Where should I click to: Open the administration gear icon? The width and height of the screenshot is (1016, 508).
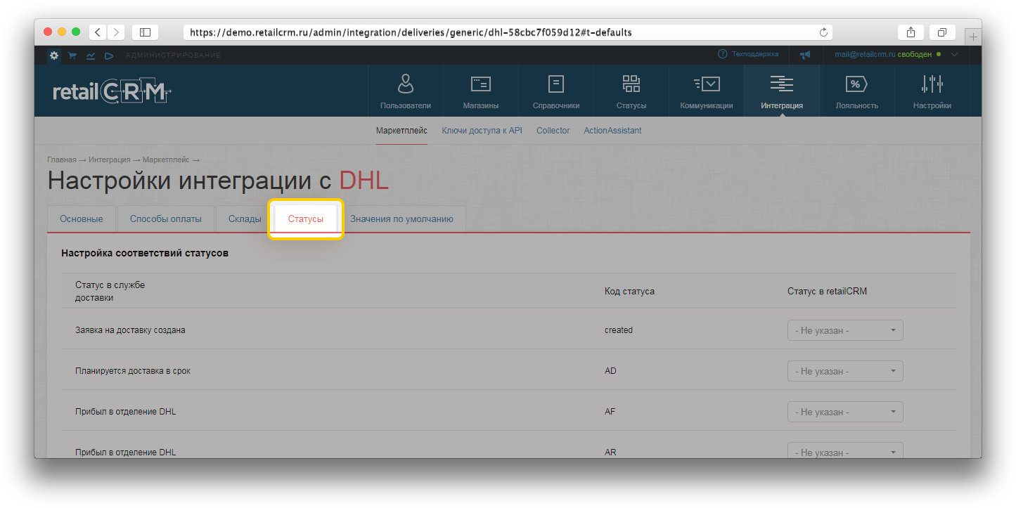(x=55, y=55)
